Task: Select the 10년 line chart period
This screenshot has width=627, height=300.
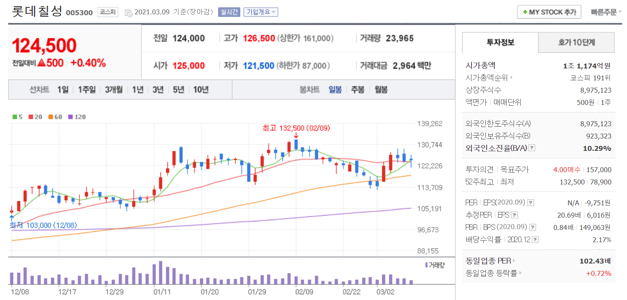Action: [x=201, y=90]
